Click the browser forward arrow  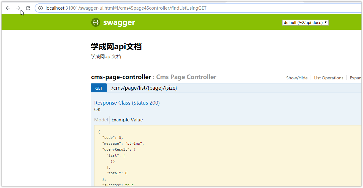[18, 8]
